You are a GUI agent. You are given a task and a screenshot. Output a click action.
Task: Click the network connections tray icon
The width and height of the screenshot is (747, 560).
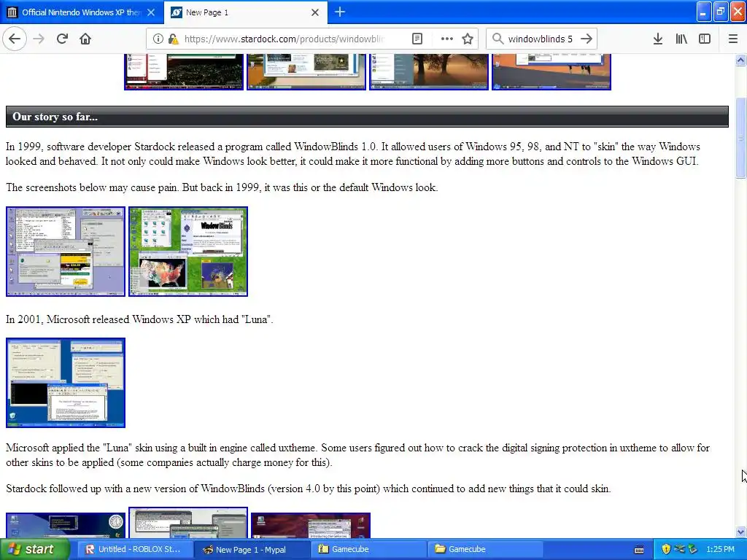[679, 549]
